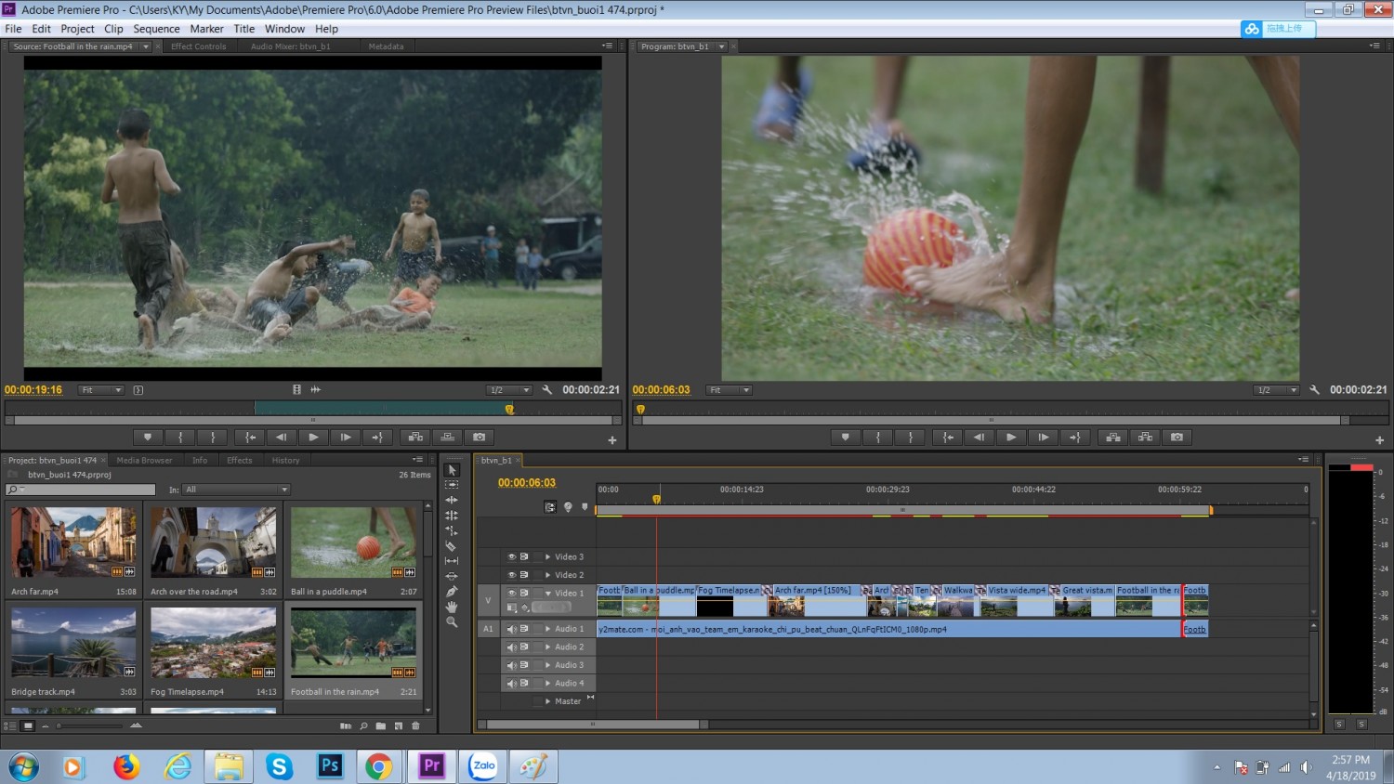Select the Pen tool in tools panel

tap(452, 592)
